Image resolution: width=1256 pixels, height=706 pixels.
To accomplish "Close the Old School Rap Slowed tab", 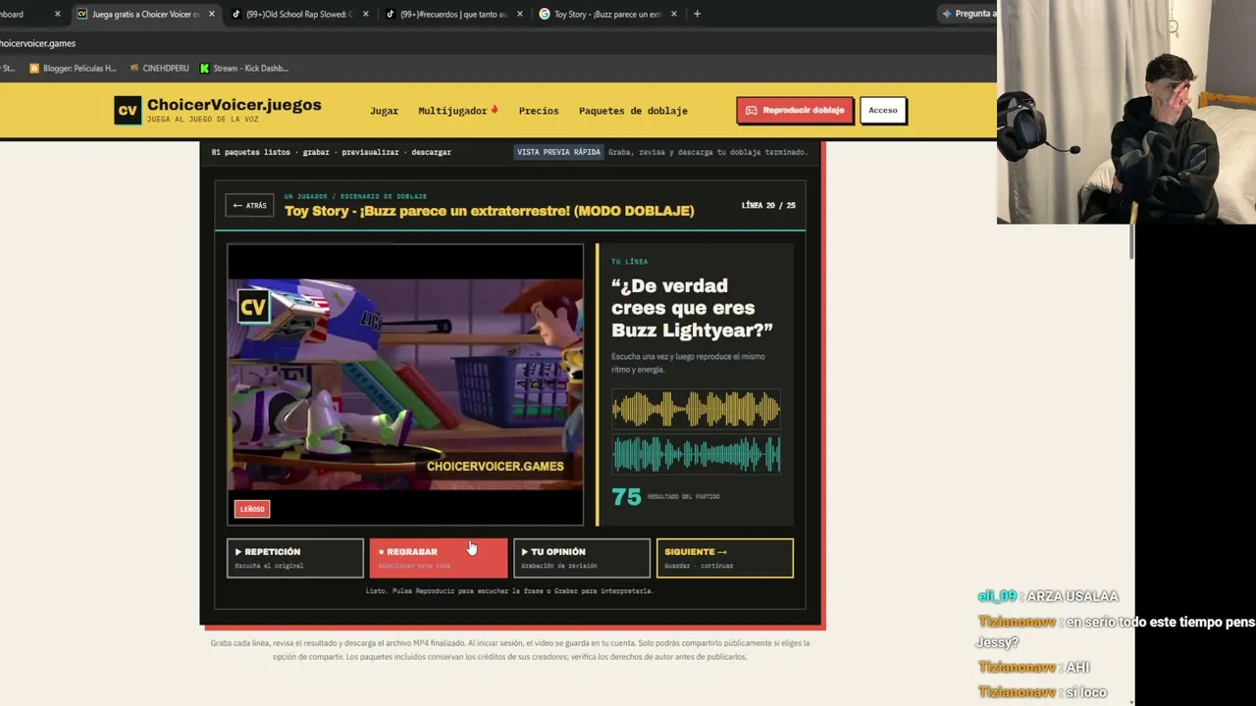I will pyautogui.click(x=366, y=14).
